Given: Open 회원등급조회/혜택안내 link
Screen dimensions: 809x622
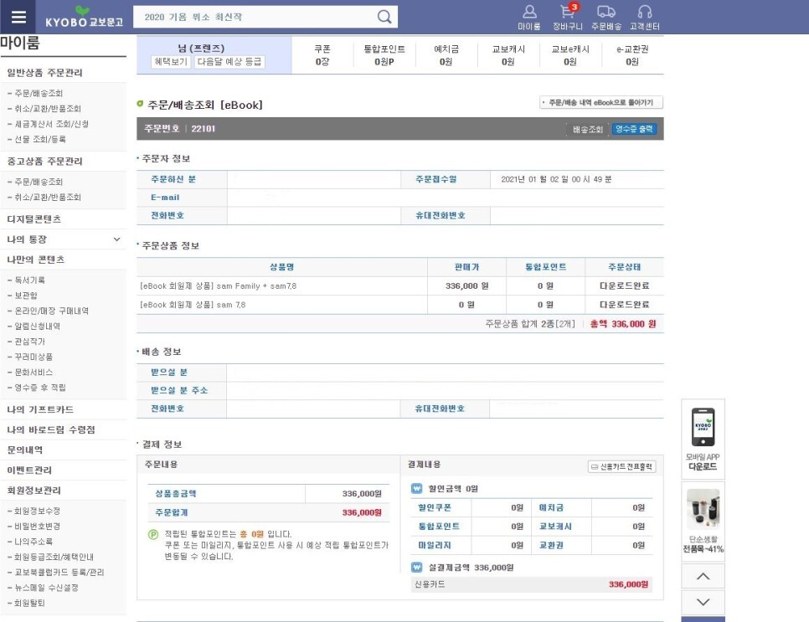Looking at the screenshot, I should pyautogui.click(x=54, y=557).
